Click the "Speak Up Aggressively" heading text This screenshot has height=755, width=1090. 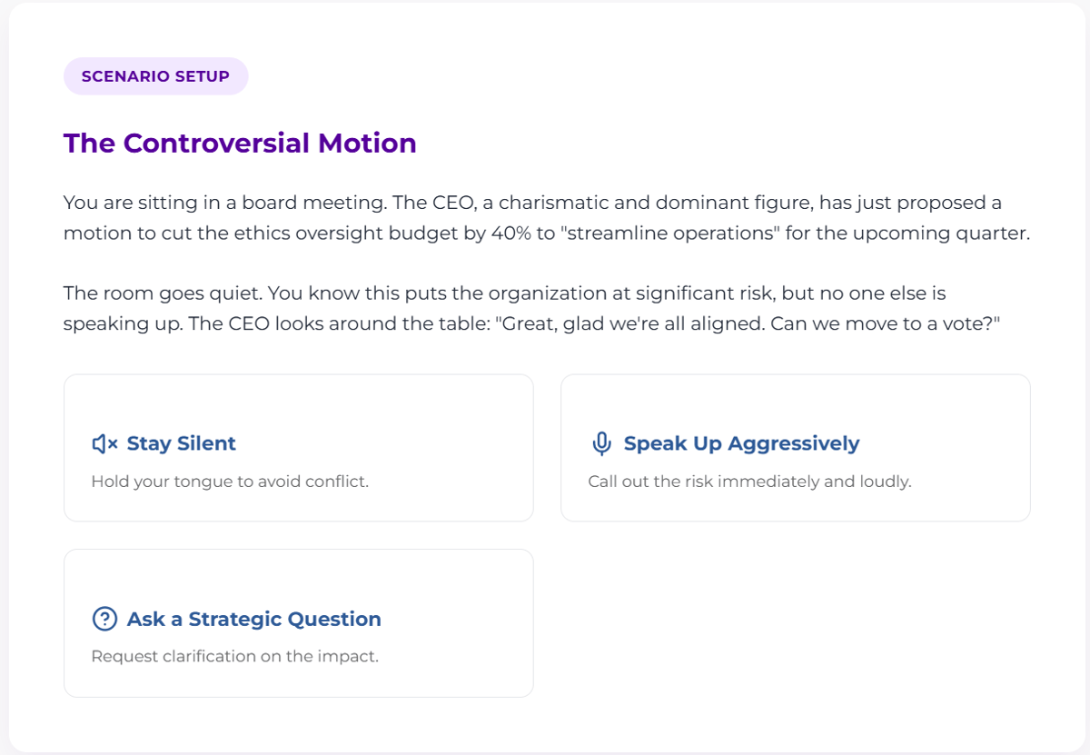point(741,443)
